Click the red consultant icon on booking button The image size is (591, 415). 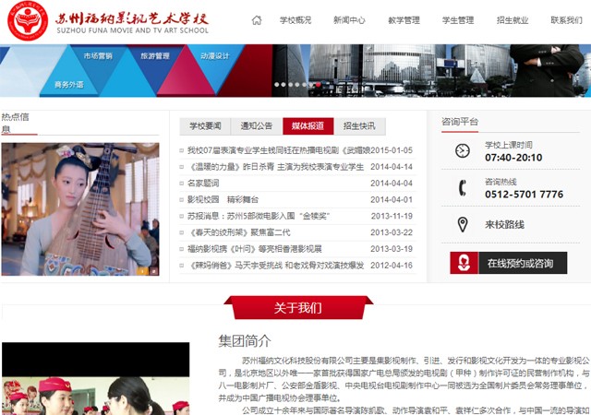tap(464, 263)
